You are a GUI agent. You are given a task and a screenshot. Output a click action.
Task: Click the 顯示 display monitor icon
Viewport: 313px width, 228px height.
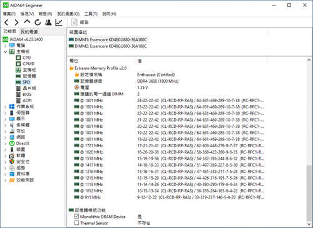(12, 119)
